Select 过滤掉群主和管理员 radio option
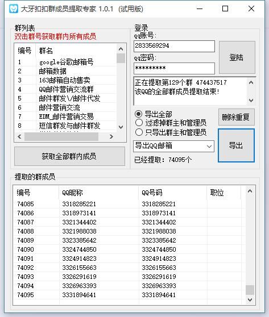This screenshot has width=269, height=317. point(171,123)
